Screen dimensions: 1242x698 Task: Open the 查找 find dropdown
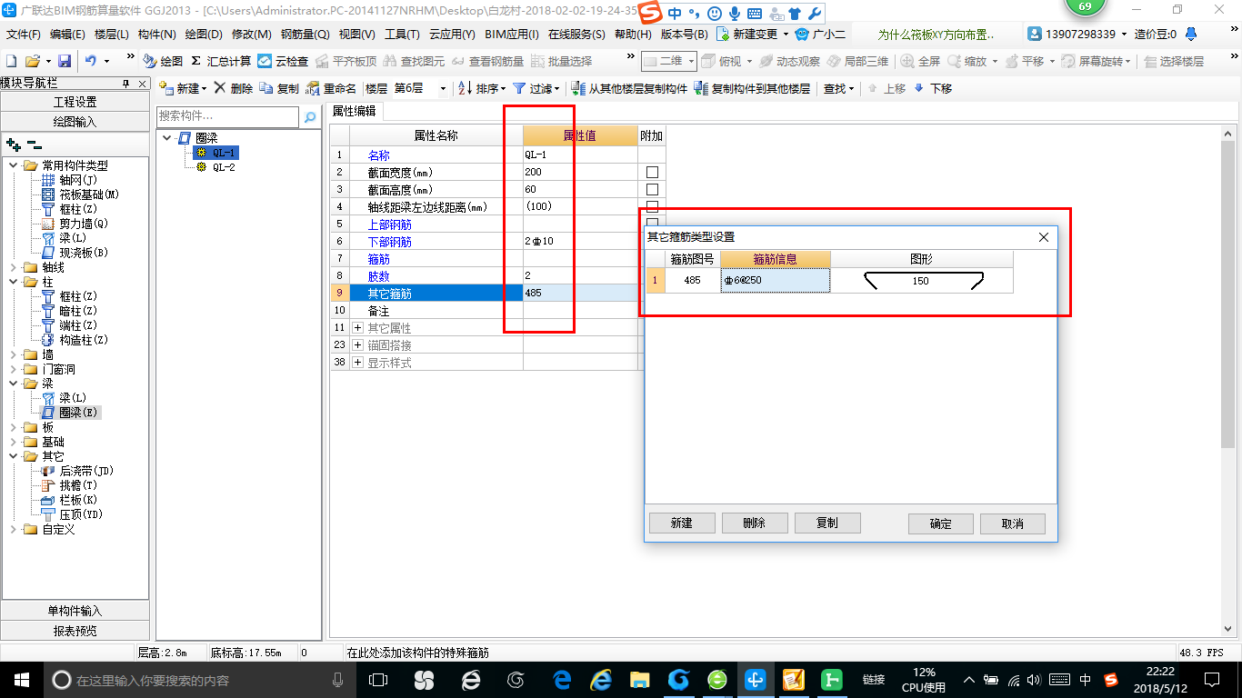click(x=838, y=88)
